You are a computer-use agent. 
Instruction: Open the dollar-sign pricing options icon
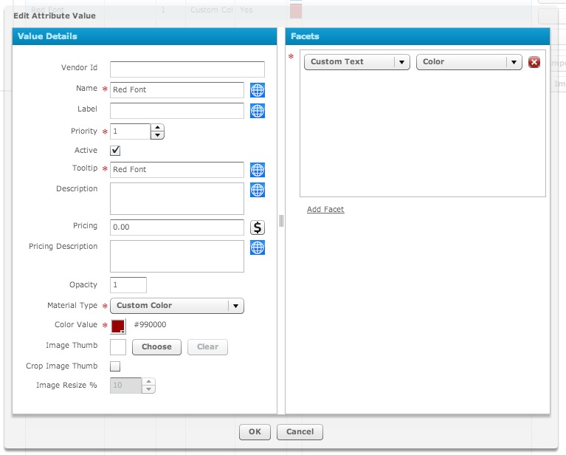258,227
